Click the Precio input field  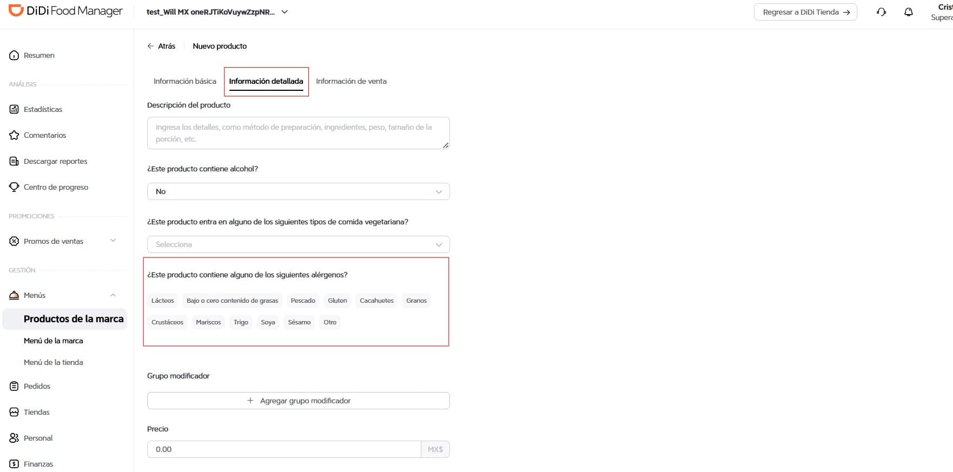pos(284,449)
